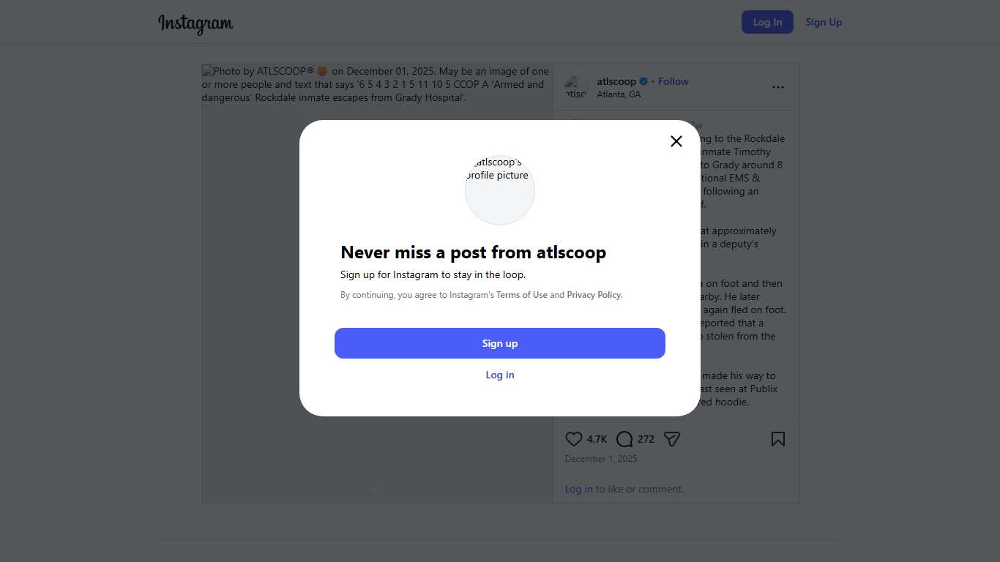Click the Log in to like or comment link
Viewport: 1000px width, 562px height.
tap(578, 489)
